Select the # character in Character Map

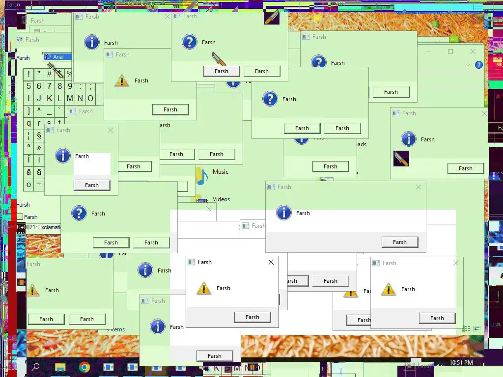pos(49,74)
